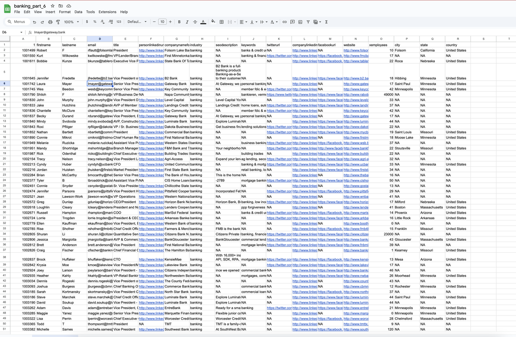Open the Insert menu

(50, 12)
